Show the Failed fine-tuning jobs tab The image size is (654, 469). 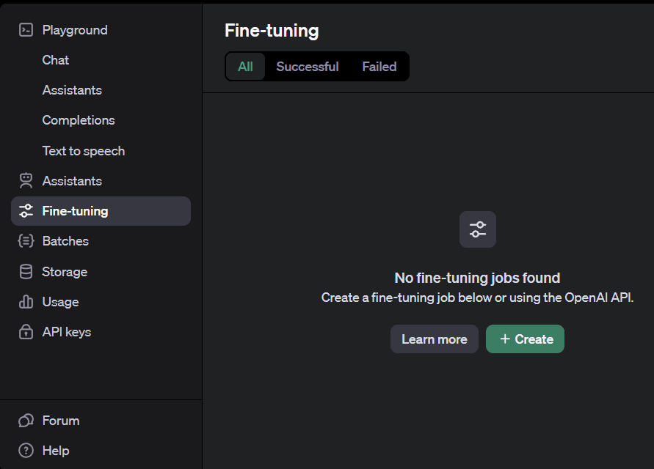click(x=379, y=67)
